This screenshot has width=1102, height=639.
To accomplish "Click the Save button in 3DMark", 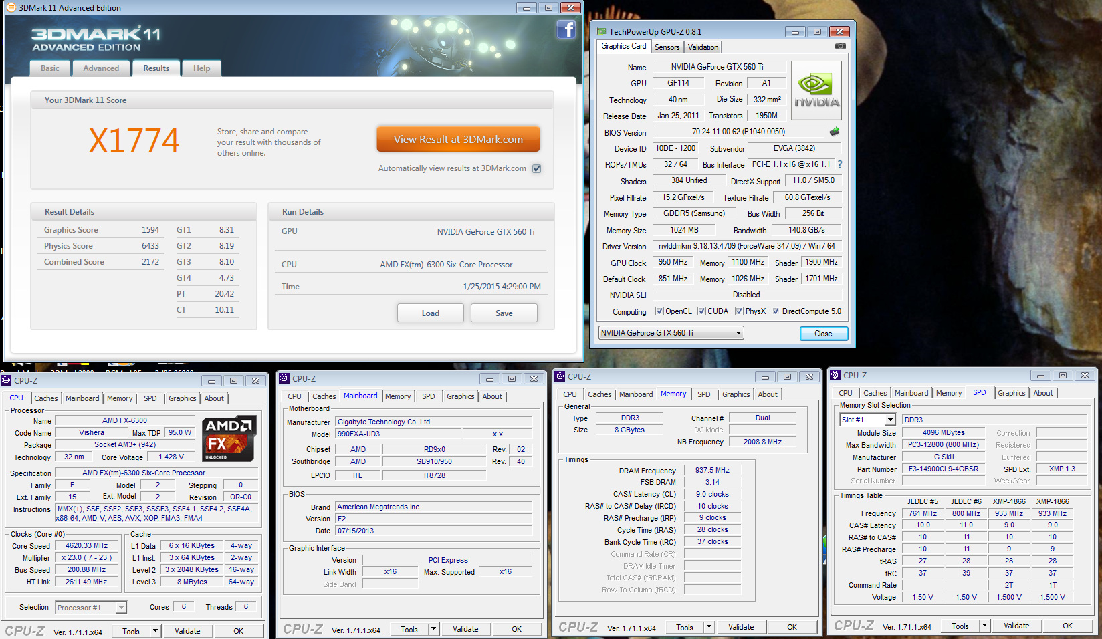I will pyautogui.click(x=504, y=313).
